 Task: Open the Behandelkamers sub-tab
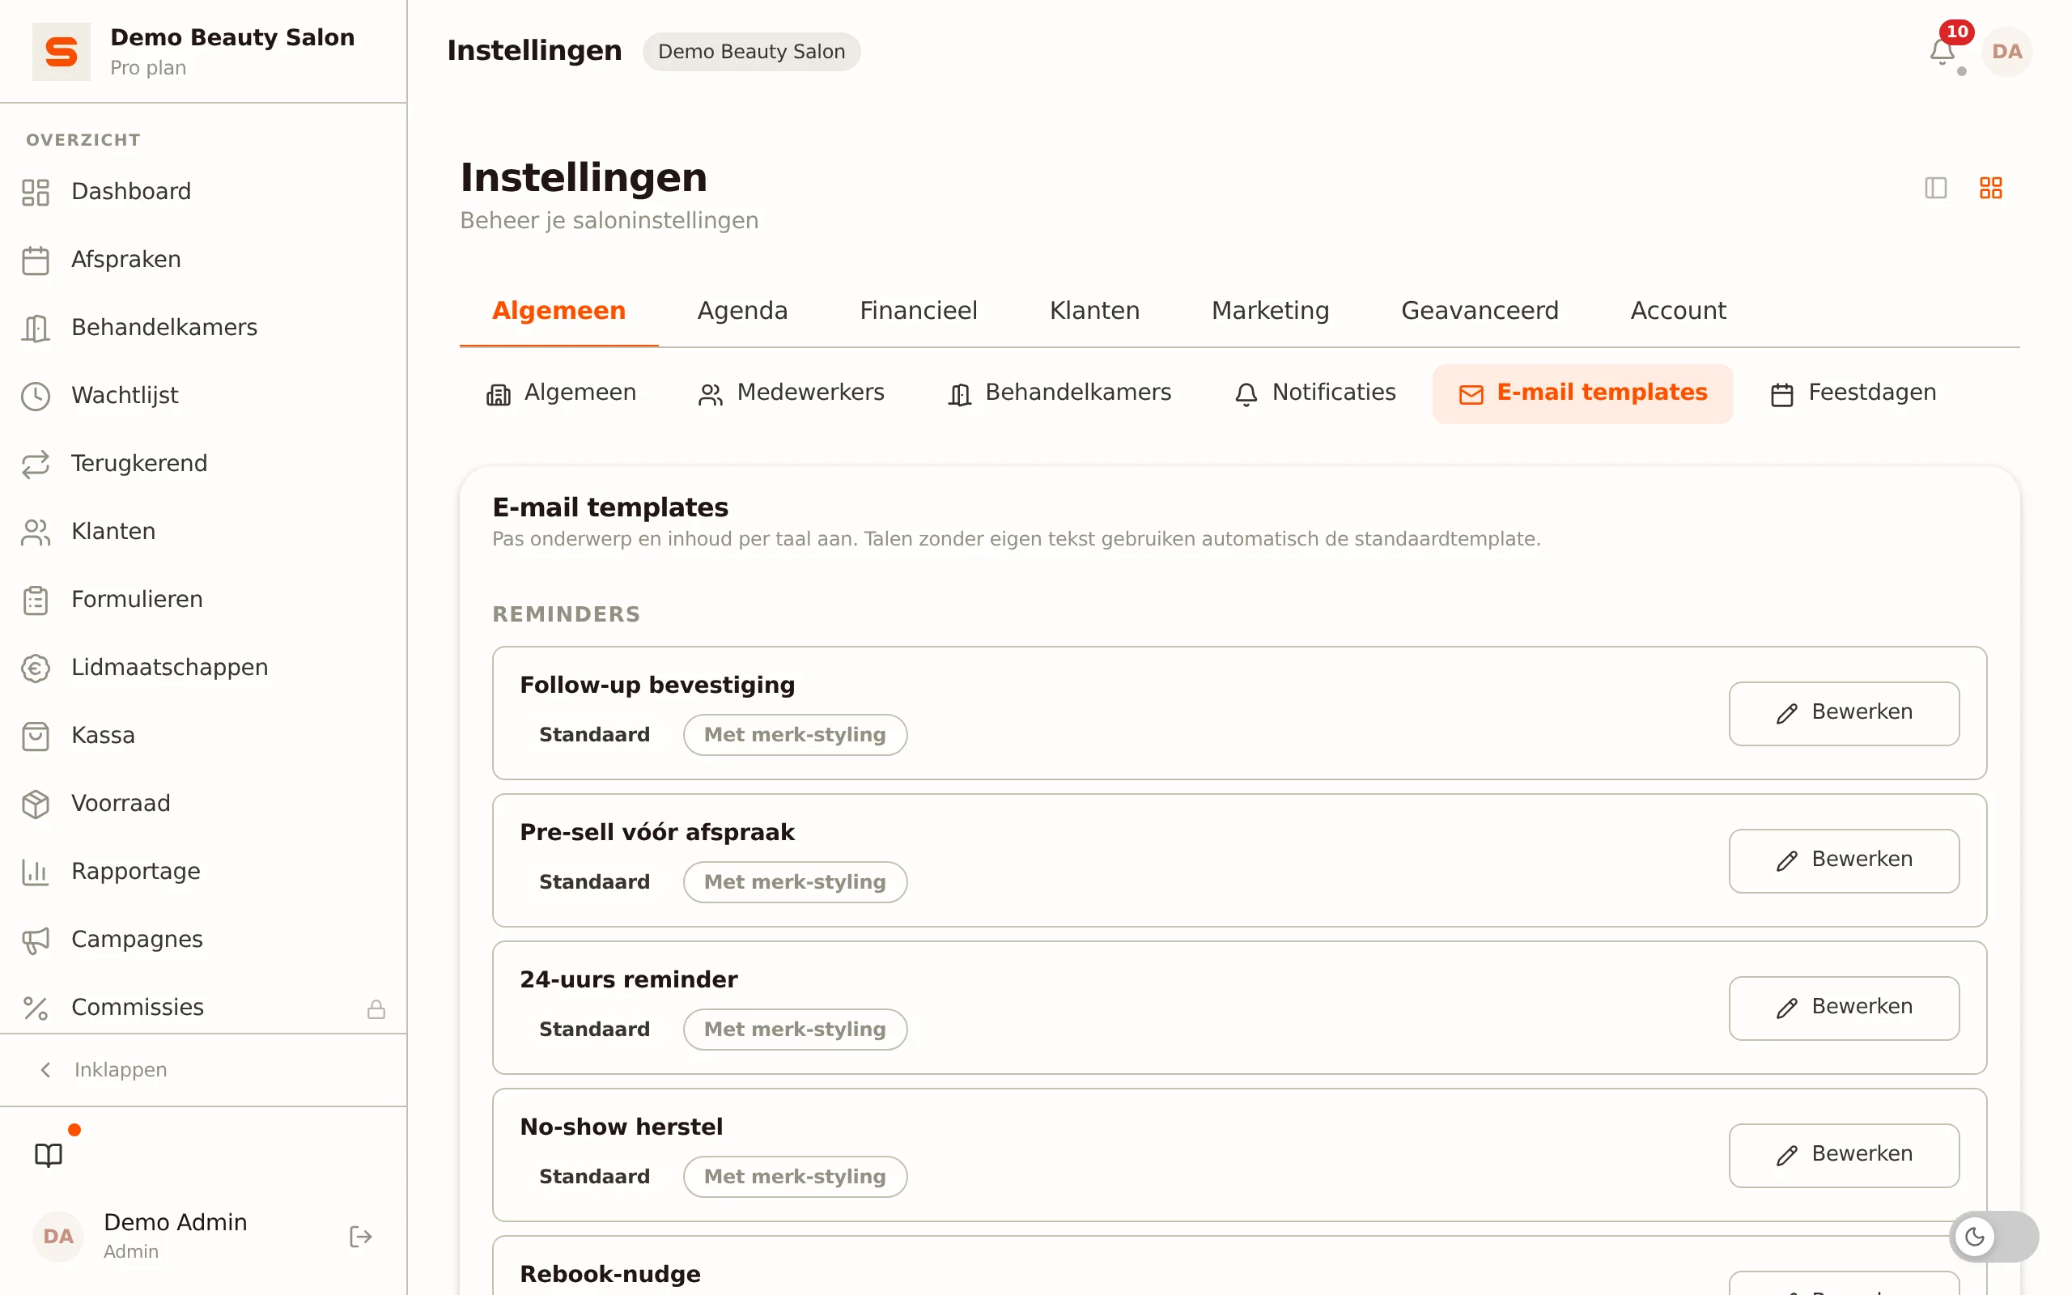pyautogui.click(x=1059, y=393)
